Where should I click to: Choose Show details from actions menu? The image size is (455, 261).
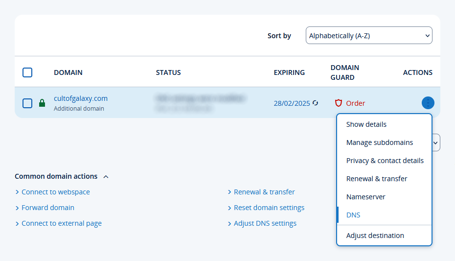tap(366, 124)
